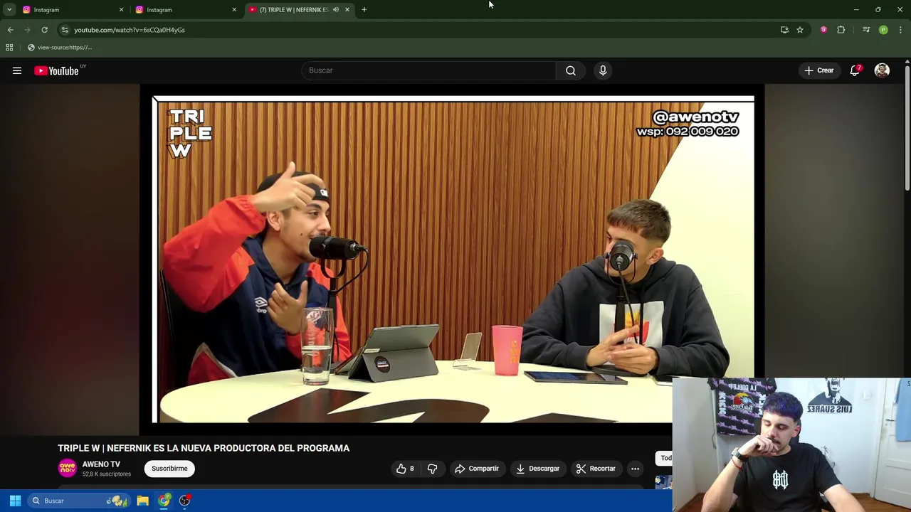Click the AWENO TV channel avatar

pos(67,468)
